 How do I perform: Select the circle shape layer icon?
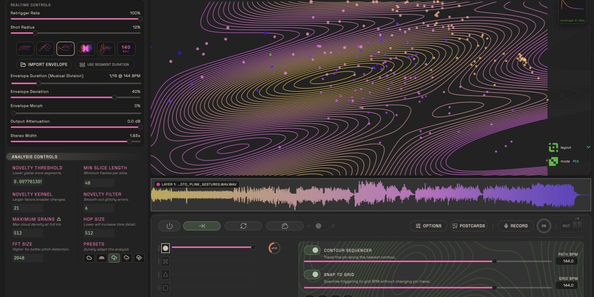[x=165, y=248]
